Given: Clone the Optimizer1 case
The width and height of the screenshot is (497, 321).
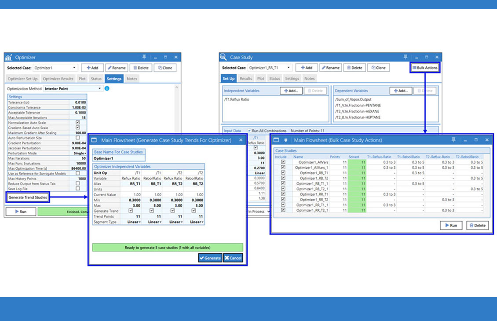Looking at the screenshot, I should tap(165, 68).
